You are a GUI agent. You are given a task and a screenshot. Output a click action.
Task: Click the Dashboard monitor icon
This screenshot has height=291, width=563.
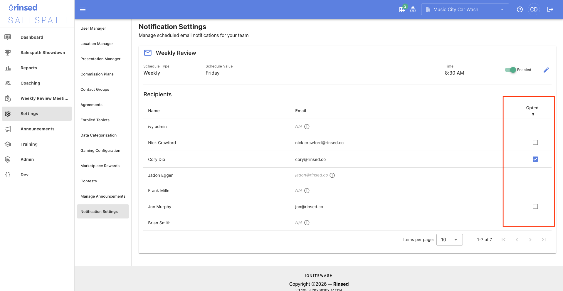[8, 37]
